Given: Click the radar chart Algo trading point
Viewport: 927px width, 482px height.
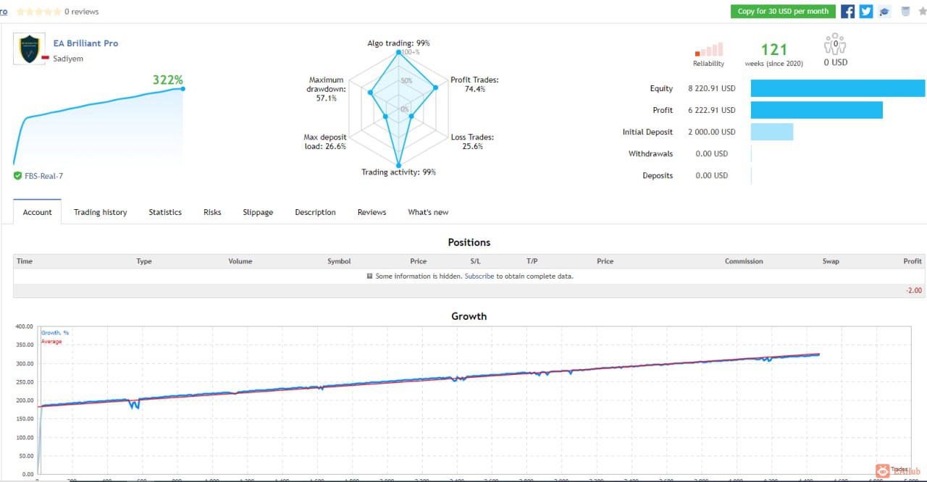Looking at the screenshot, I should coord(398,52).
